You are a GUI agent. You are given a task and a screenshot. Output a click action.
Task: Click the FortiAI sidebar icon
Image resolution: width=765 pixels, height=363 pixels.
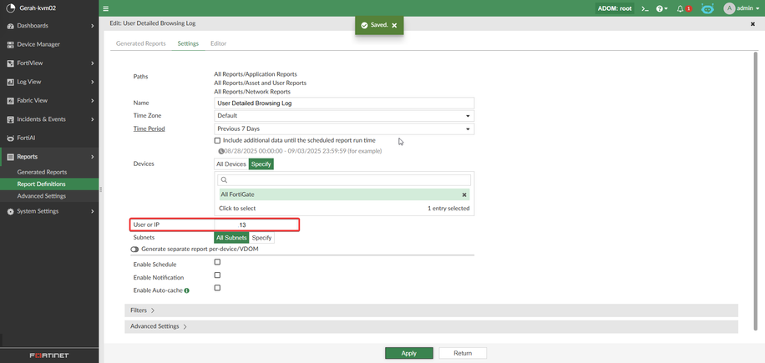click(x=10, y=139)
